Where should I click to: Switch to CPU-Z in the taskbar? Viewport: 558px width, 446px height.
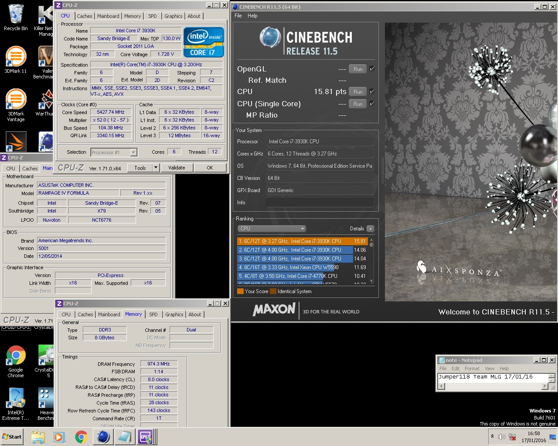click(x=146, y=437)
